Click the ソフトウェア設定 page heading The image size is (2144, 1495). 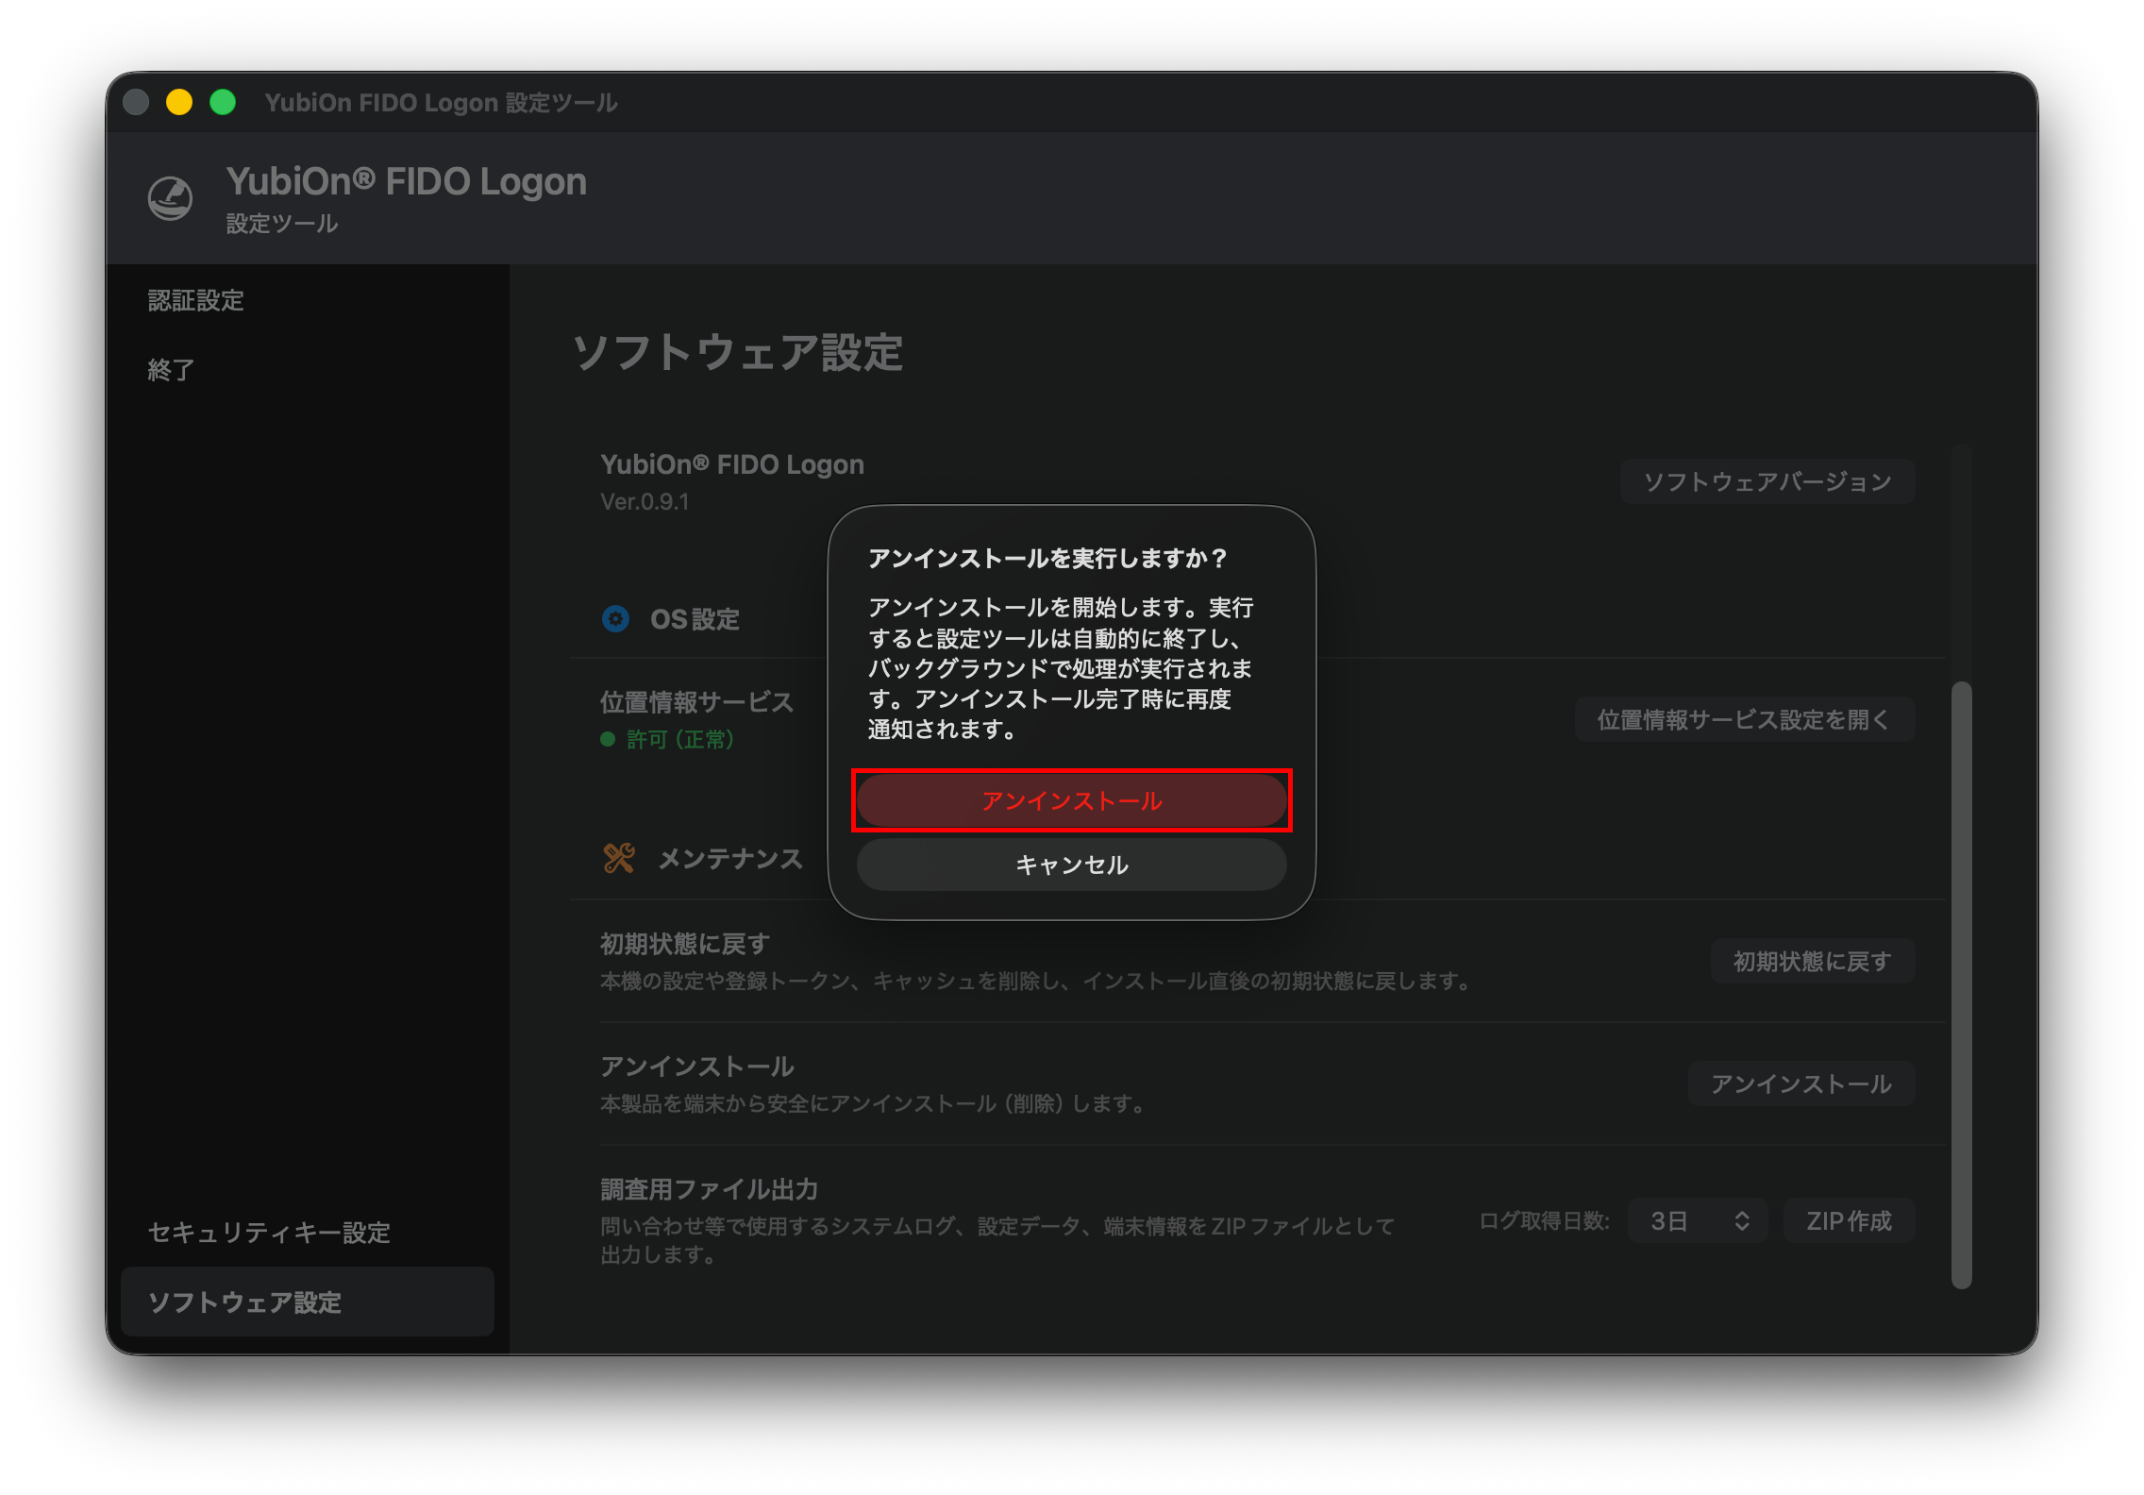[x=738, y=353]
